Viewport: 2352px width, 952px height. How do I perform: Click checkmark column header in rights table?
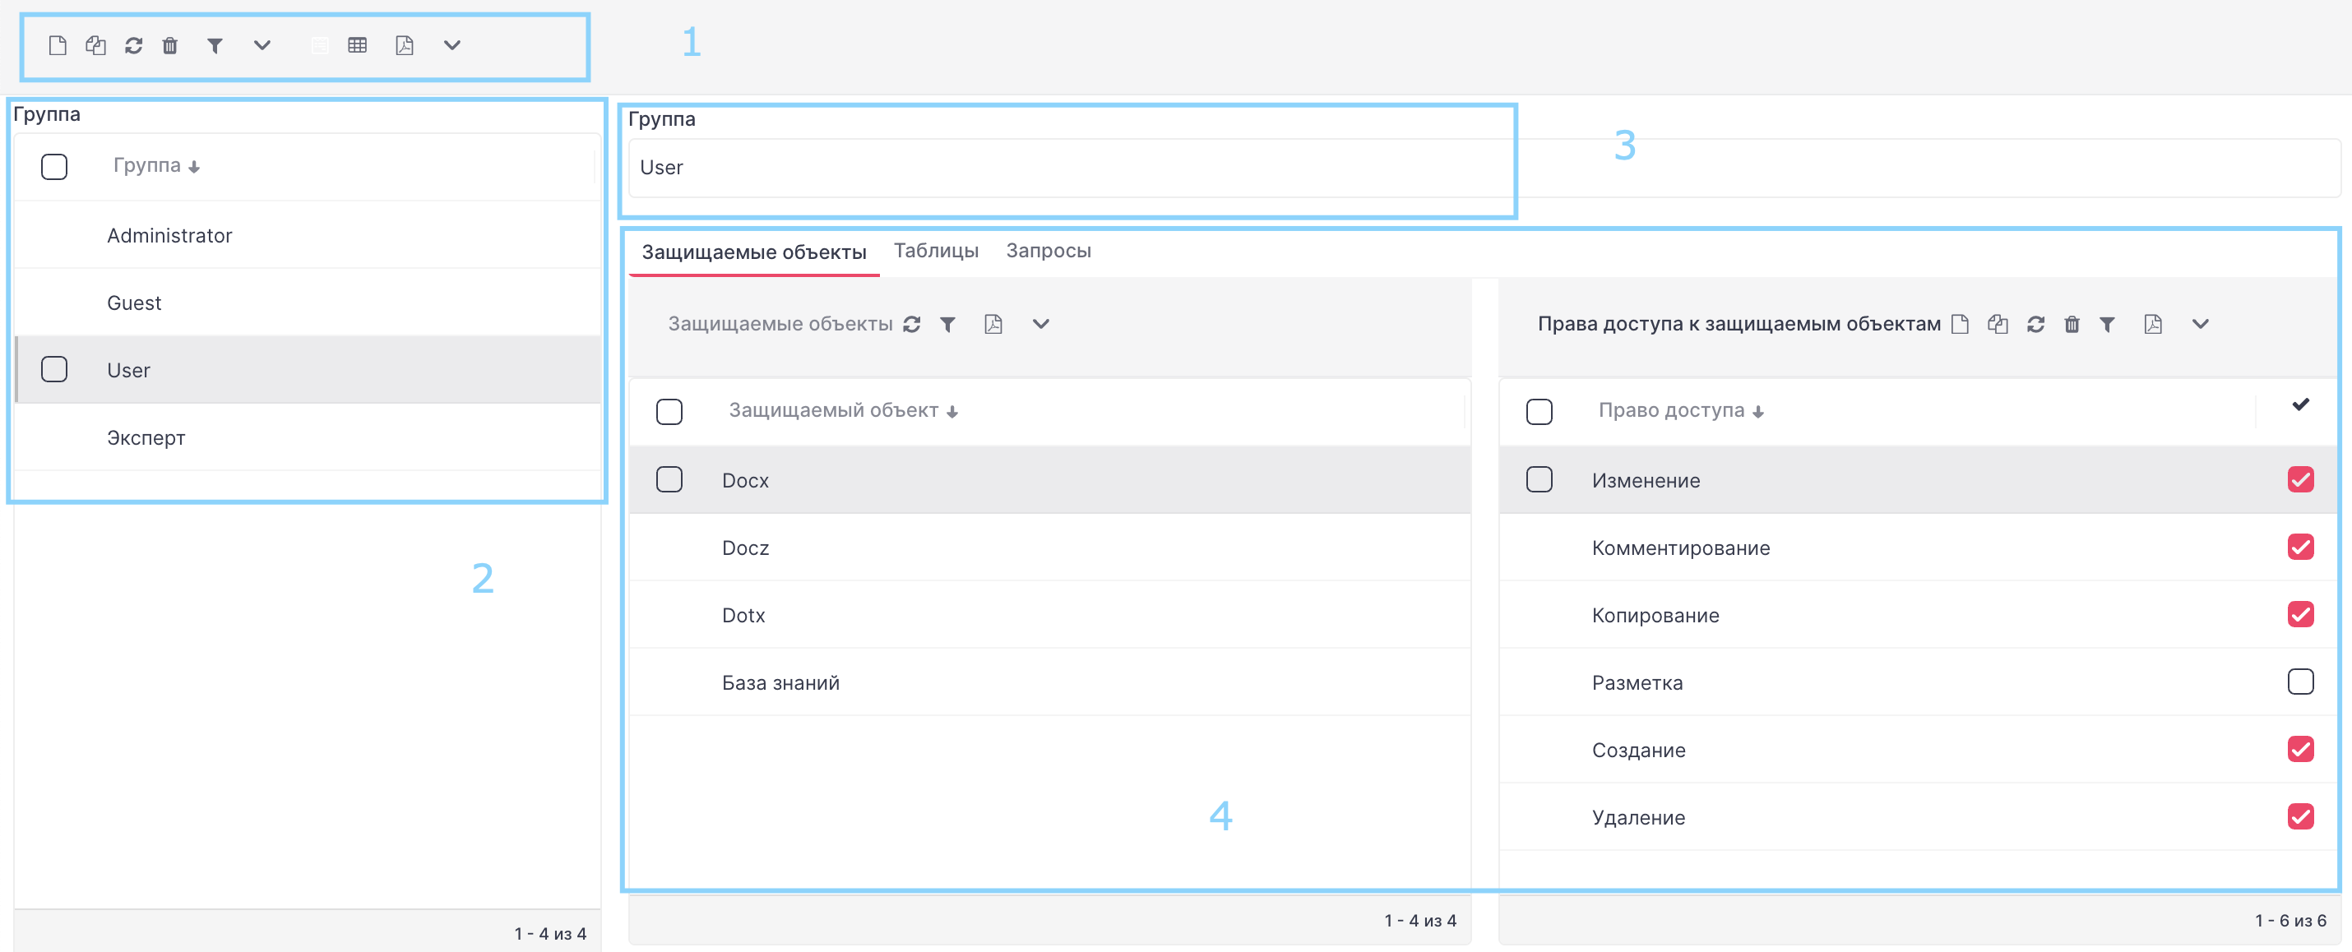point(2300,405)
